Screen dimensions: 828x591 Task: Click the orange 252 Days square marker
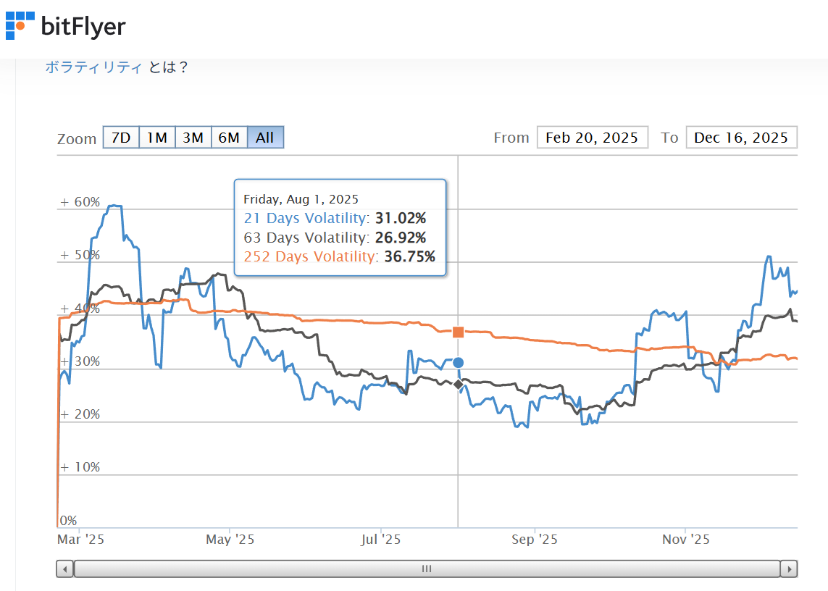458,332
